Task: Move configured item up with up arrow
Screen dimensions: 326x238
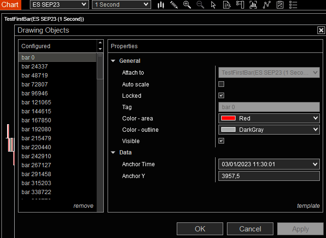Action: (100, 42)
